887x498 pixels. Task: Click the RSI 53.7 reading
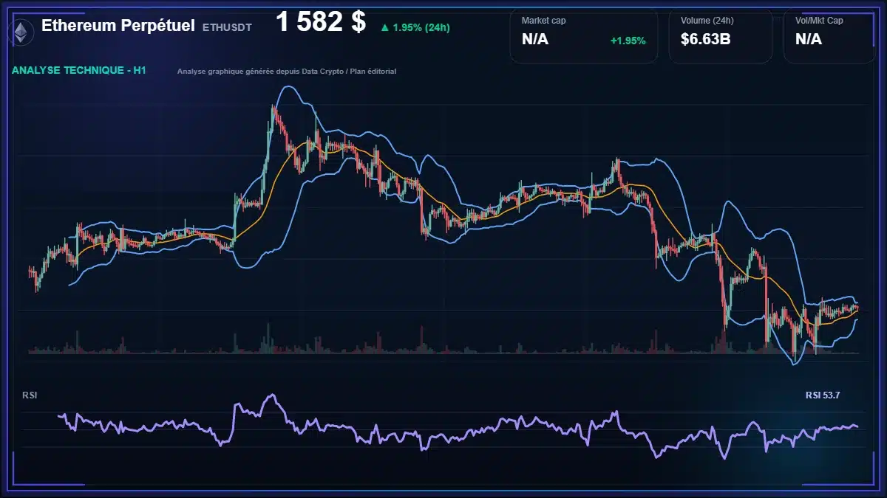pos(823,395)
